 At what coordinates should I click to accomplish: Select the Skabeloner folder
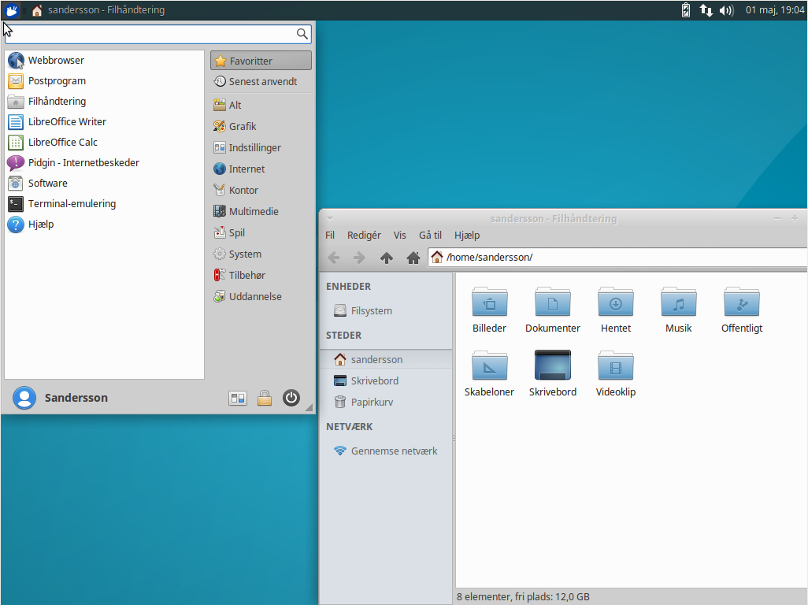[x=490, y=374]
